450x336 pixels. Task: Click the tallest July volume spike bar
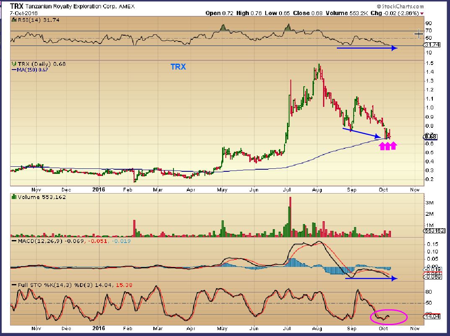pyautogui.click(x=290, y=217)
